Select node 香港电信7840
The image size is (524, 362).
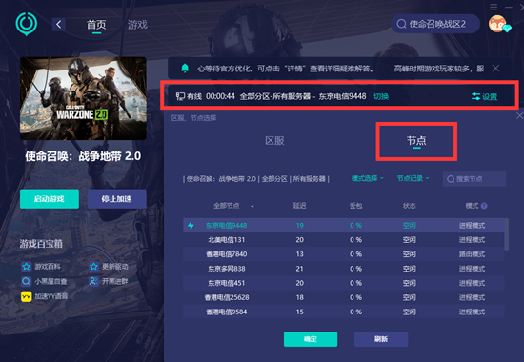tap(344, 254)
